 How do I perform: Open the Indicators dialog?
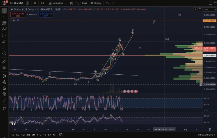56,3
